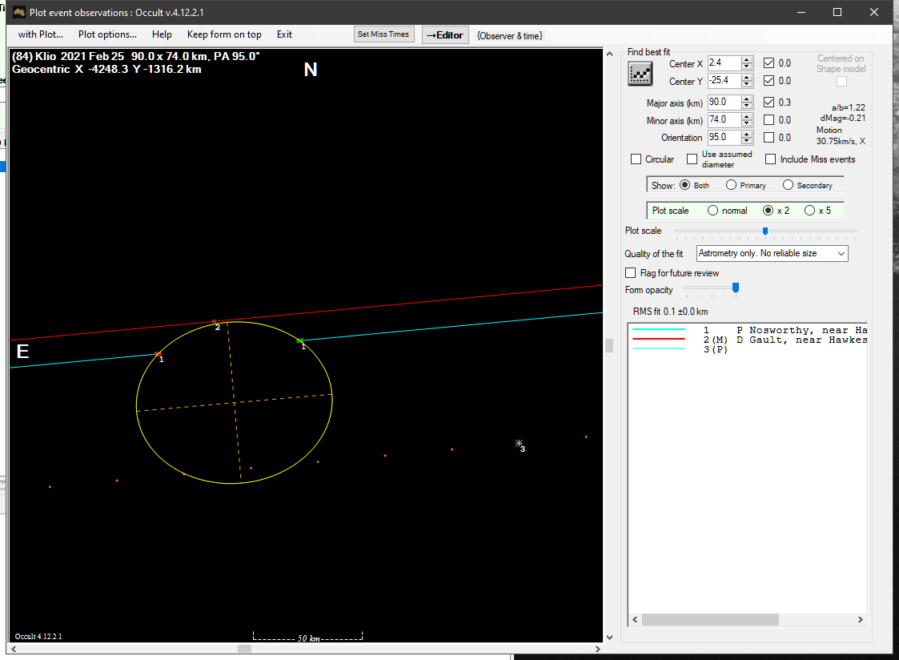Check the Circular checkbox
This screenshot has width=899, height=660.
[x=636, y=159]
